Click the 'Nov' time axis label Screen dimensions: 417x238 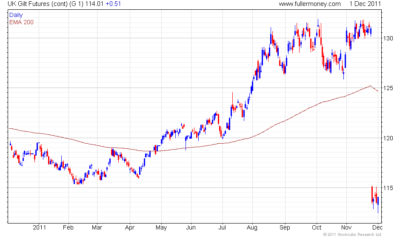(346, 228)
